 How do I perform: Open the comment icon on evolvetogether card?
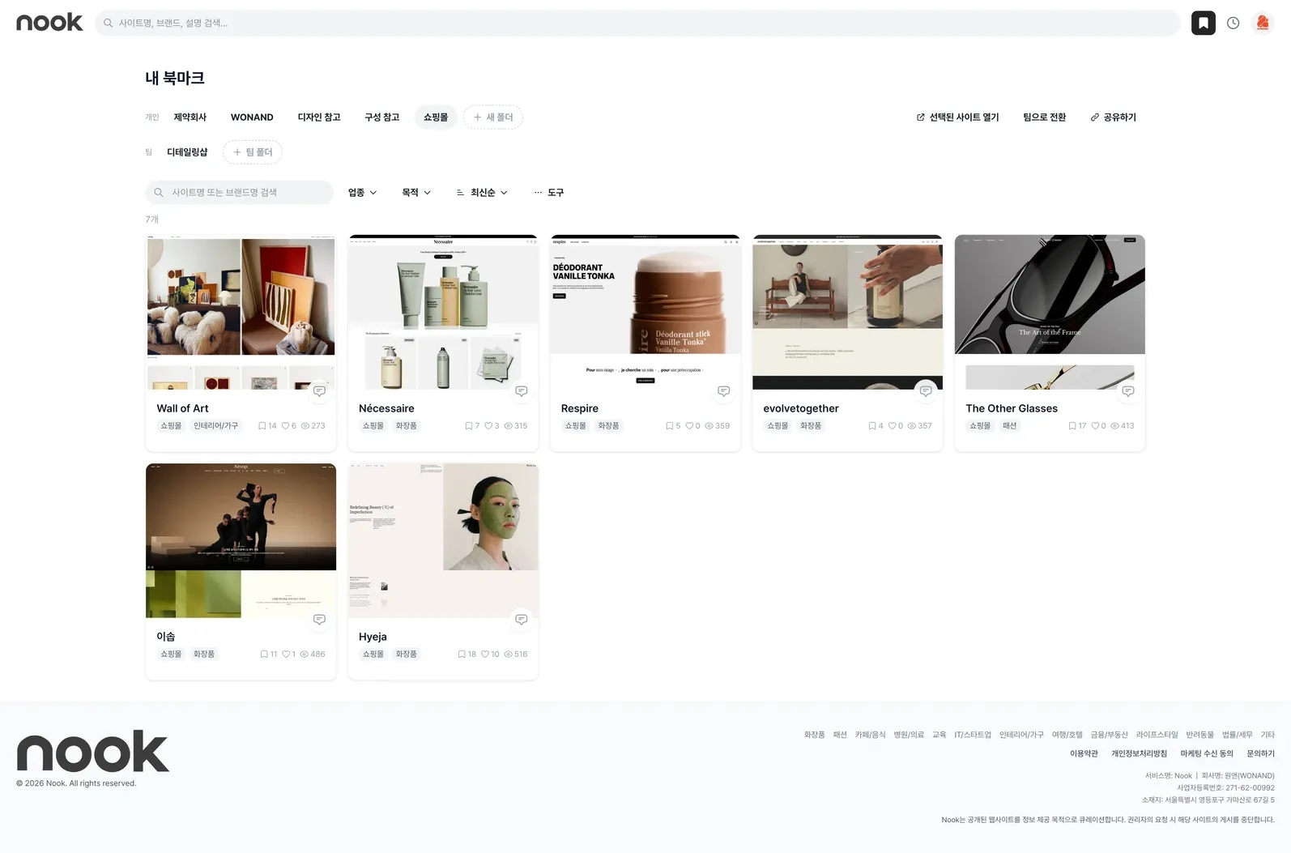point(926,391)
